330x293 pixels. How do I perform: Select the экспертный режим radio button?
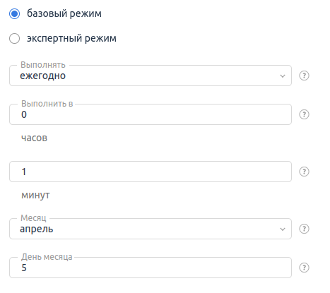pyautogui.click(x=14, y=39)
